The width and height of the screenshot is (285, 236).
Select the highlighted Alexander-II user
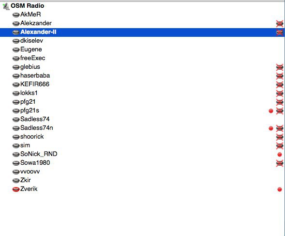tap(38, 32)
